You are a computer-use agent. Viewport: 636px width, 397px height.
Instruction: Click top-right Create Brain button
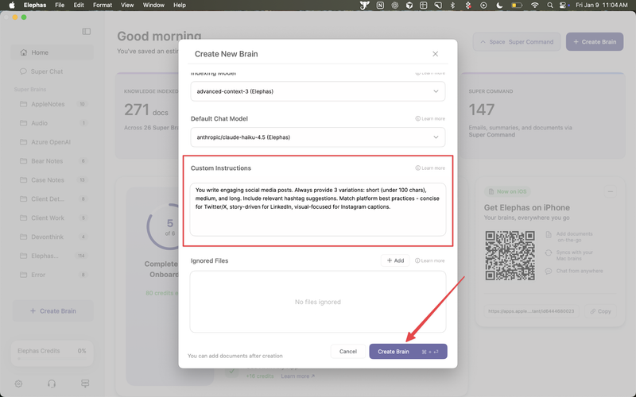[595, 42]
